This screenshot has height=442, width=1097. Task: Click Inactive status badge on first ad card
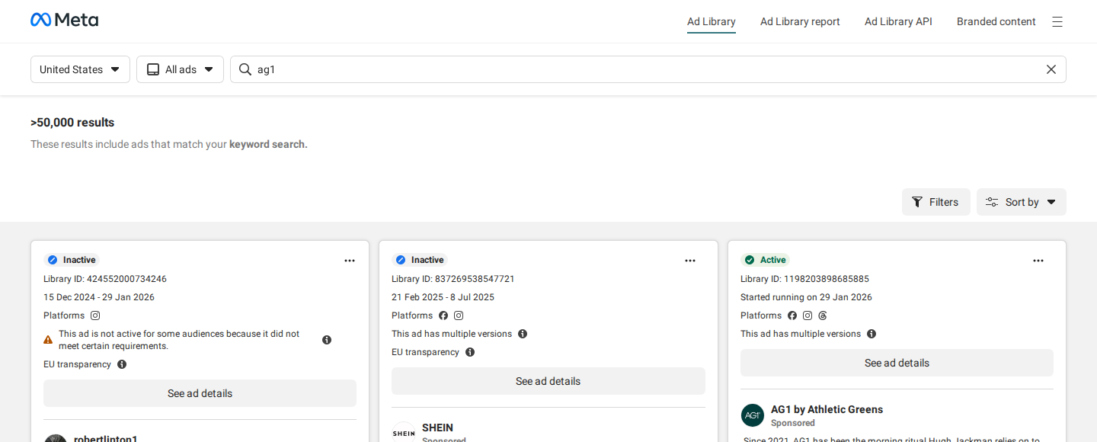[x=72, y=260]
